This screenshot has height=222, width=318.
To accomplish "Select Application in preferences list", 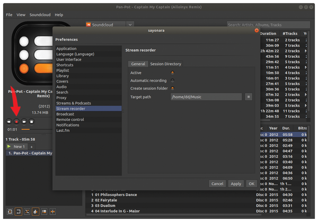I will [x=89, y=48].
